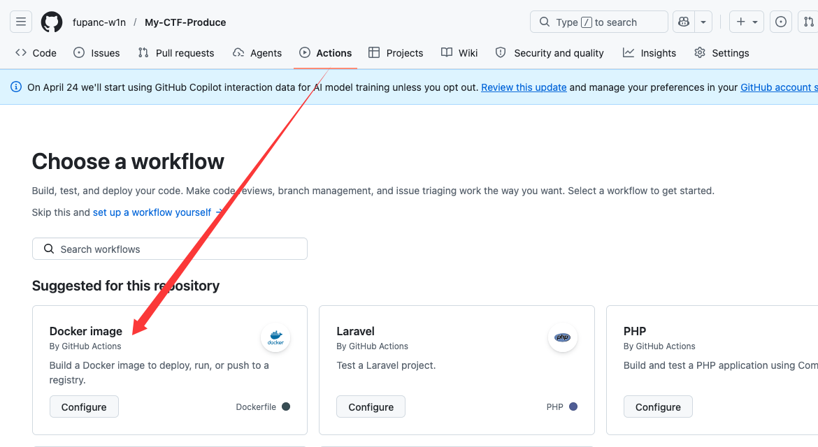
Task: Click the Search workflows input field
Action: pyautogui.click(x=170, y=249)
